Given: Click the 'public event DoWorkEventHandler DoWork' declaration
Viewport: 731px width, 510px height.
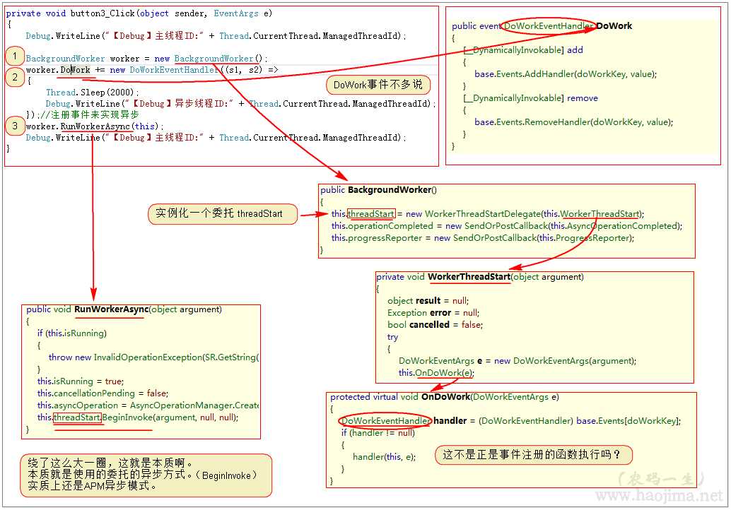Looking at the screenshot, I should [x=542, y=26].
